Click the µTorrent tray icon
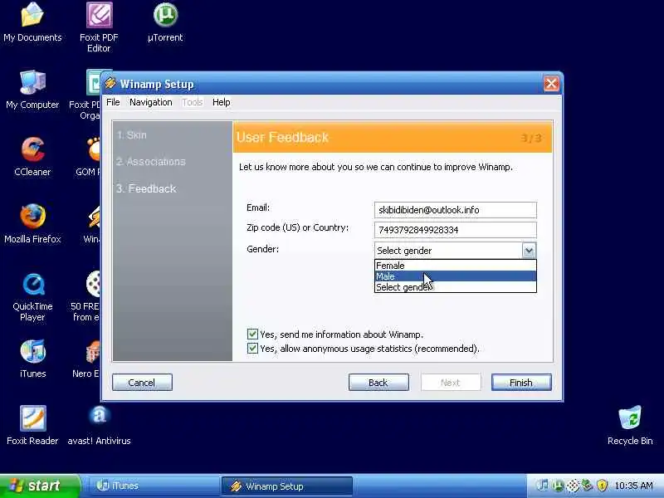Screen dimensions: 664x498 [x=558, y=486]
